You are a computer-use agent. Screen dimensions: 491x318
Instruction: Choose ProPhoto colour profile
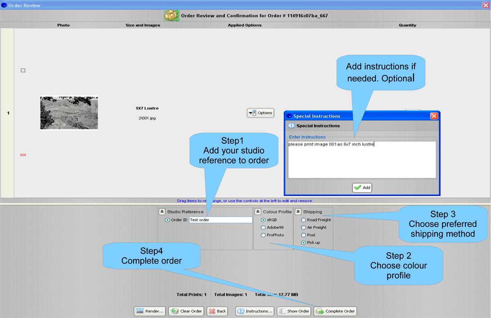click(263, 235)
